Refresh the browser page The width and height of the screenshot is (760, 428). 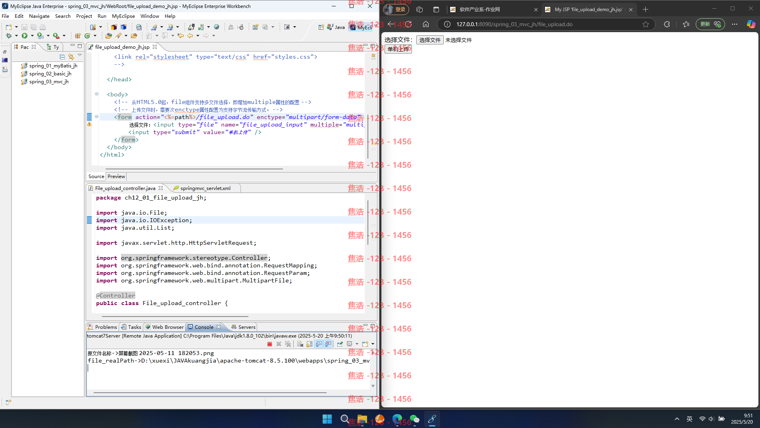coord(408,24)
